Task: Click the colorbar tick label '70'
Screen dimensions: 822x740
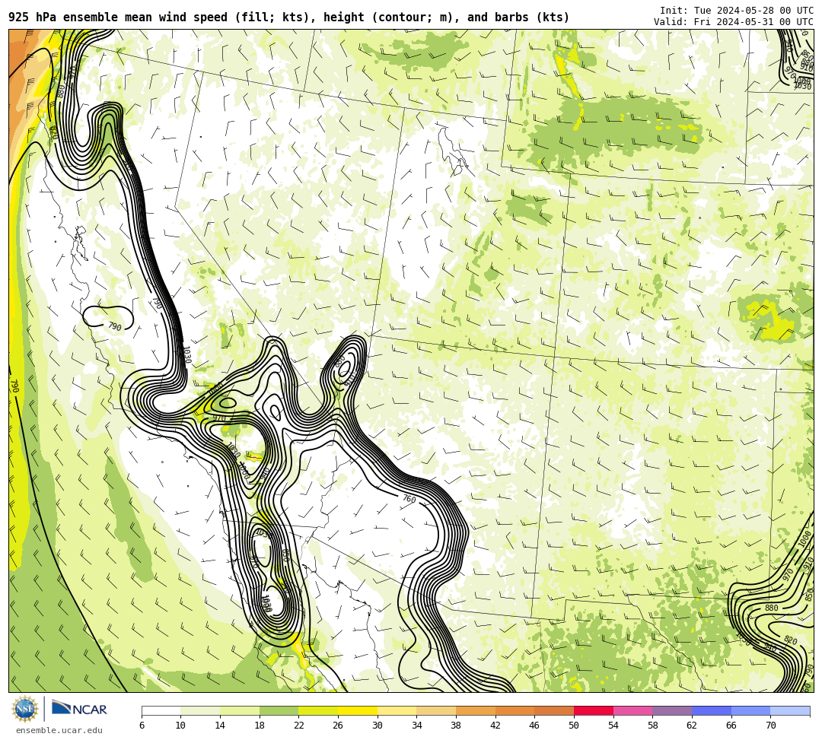Action: click(770, 726)
